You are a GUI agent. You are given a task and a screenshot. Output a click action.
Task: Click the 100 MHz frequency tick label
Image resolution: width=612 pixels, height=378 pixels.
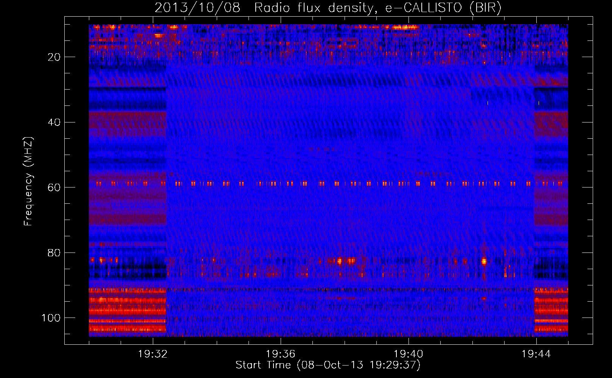point(51,318)
